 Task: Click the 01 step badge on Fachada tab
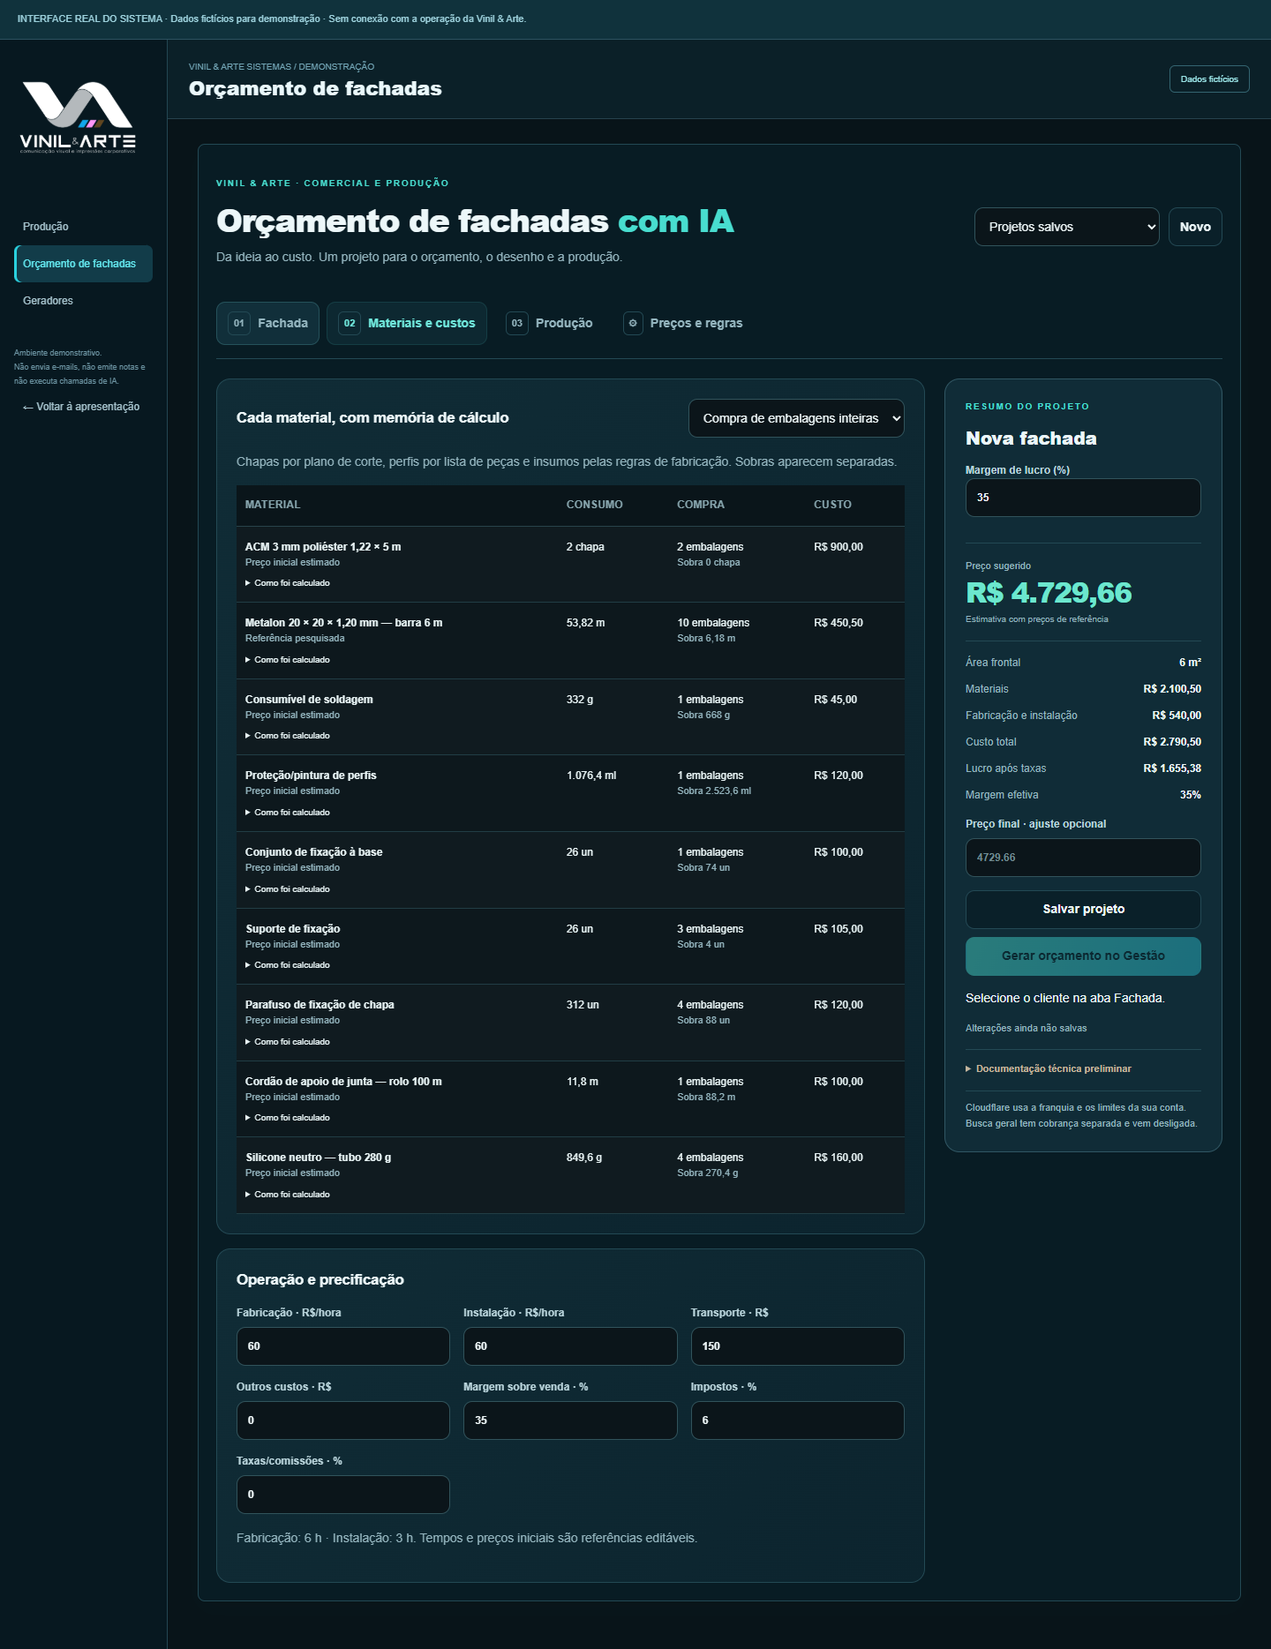click(x=238, y=323)
